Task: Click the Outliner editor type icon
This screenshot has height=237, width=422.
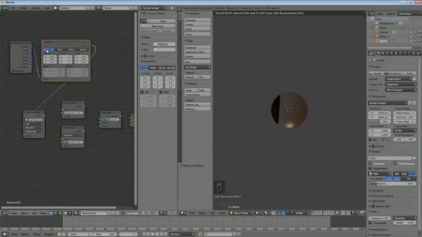Action: coord(371,13)
